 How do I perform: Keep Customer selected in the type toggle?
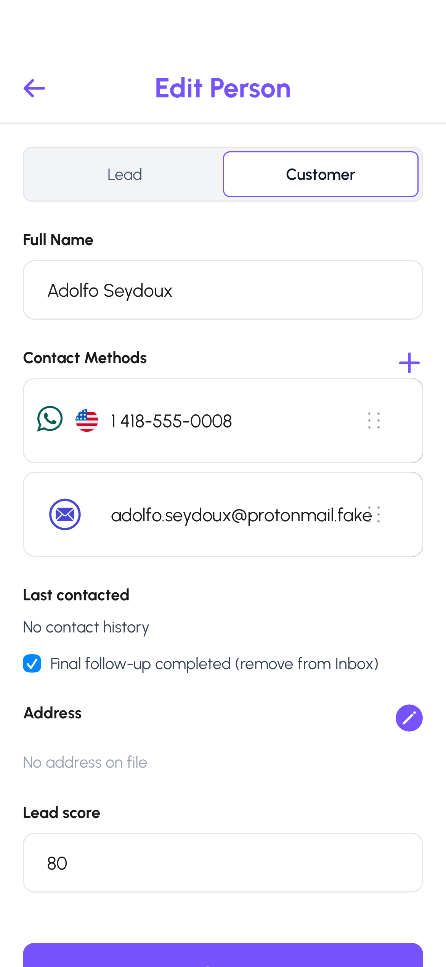click(x=321, y=174)
